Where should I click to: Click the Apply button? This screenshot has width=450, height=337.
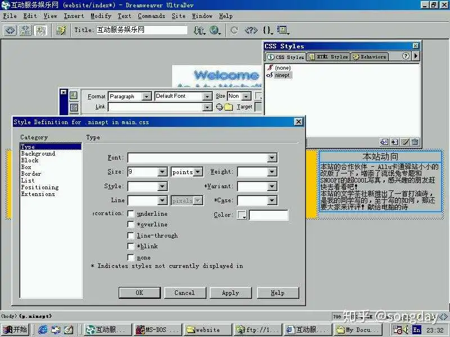pyautogui.click(x=231, y=293)
